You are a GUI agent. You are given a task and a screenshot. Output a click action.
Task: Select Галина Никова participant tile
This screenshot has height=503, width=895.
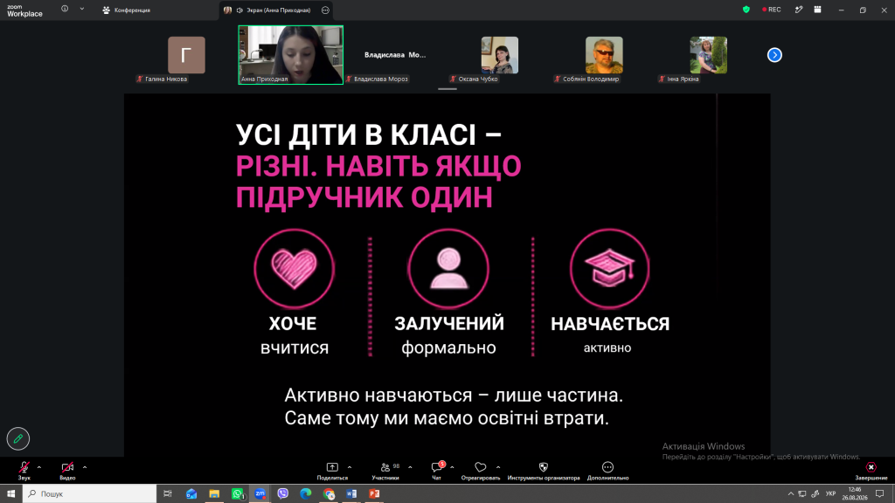186,55
